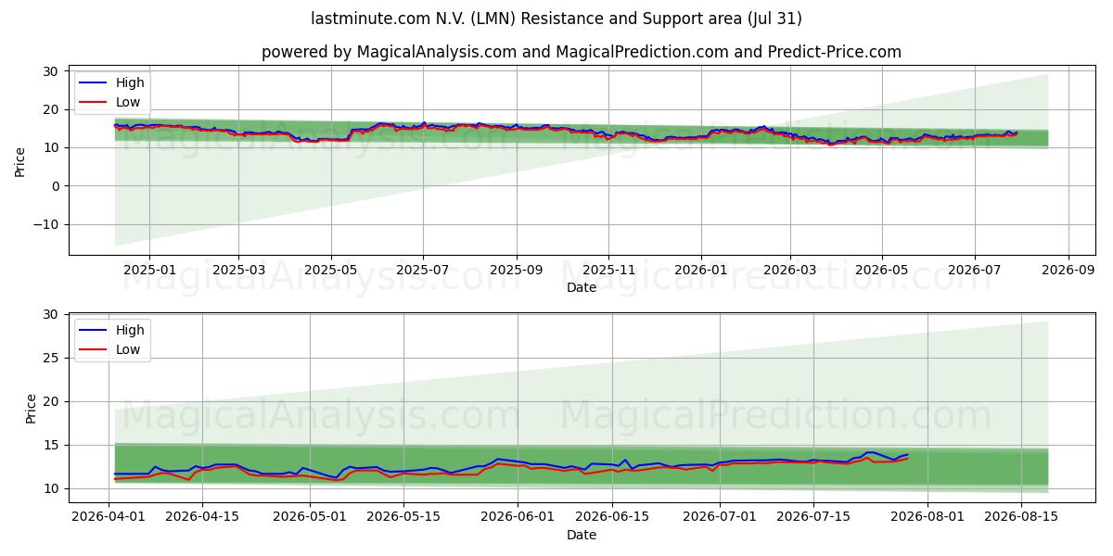Viewport: 1113px width, 556px height.
Task: Click the '2026-03' tick label on upper chart
Action: [x=789, y=270]
